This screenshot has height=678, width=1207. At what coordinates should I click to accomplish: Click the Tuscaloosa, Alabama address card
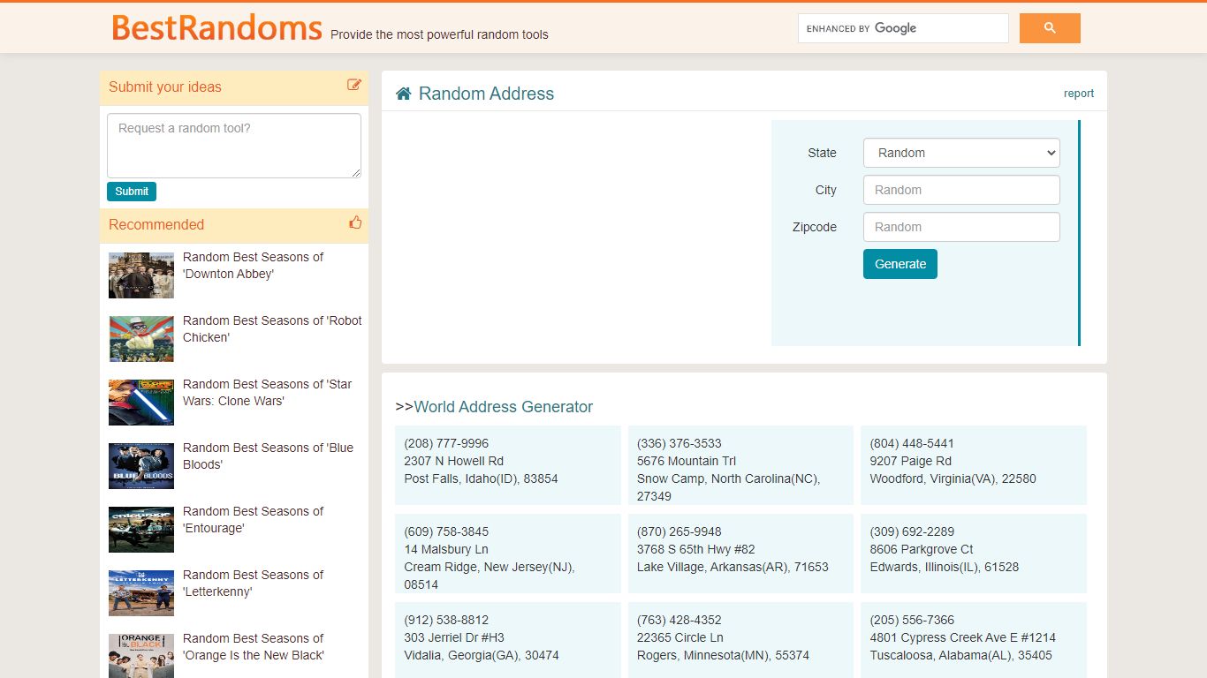click(974, 640)
